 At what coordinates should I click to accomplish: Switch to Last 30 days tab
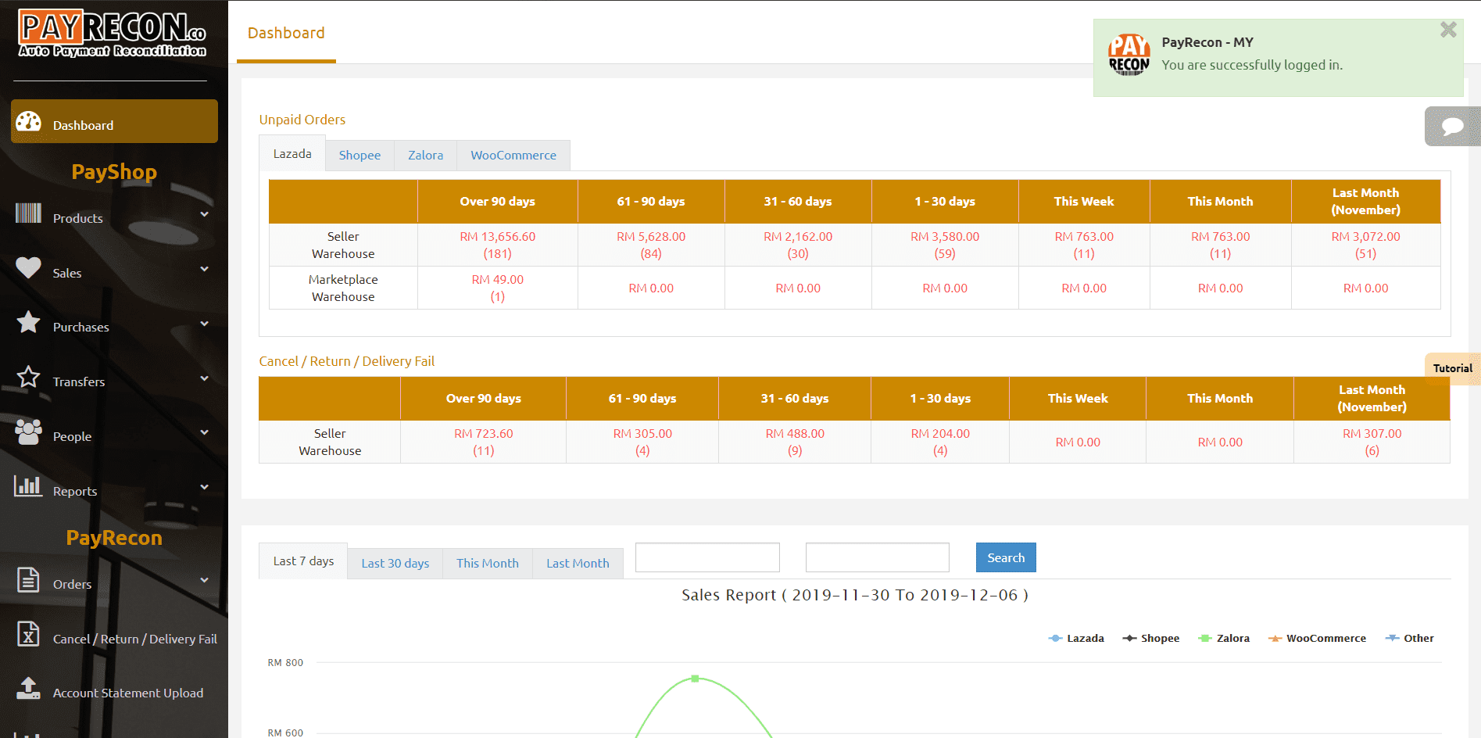click(x=395, y=564)
